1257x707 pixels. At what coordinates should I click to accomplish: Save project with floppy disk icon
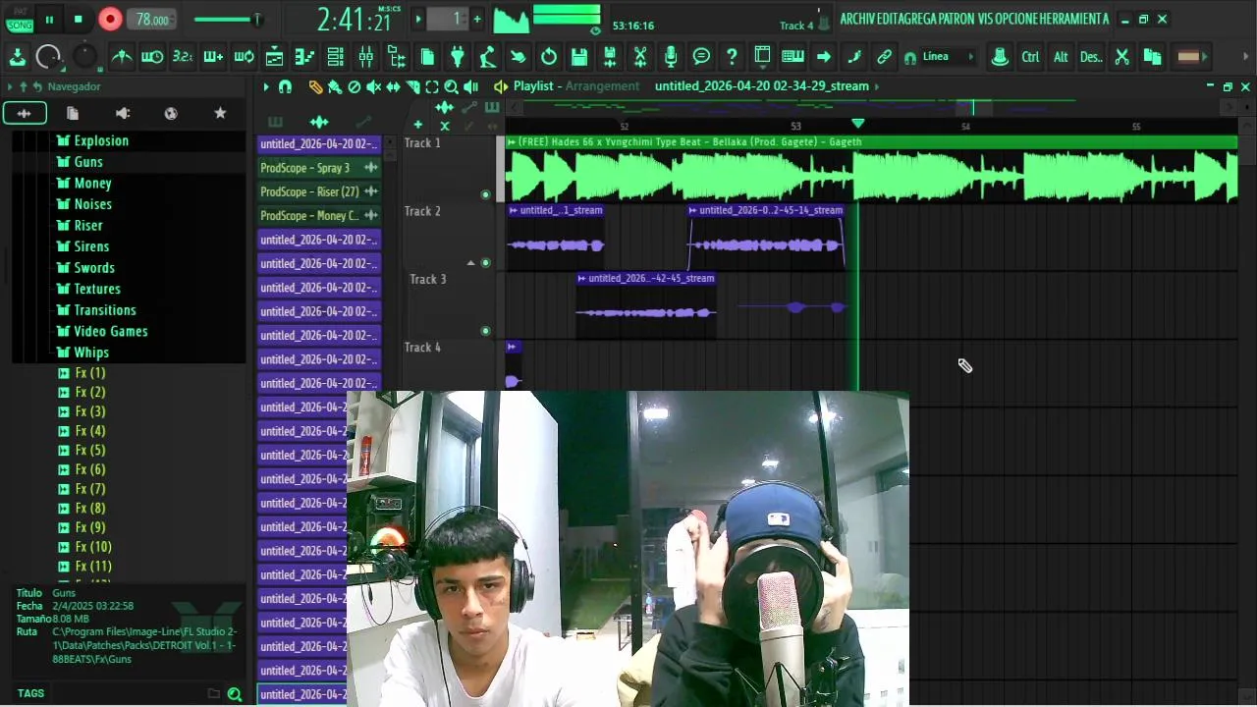pos(579,57)
